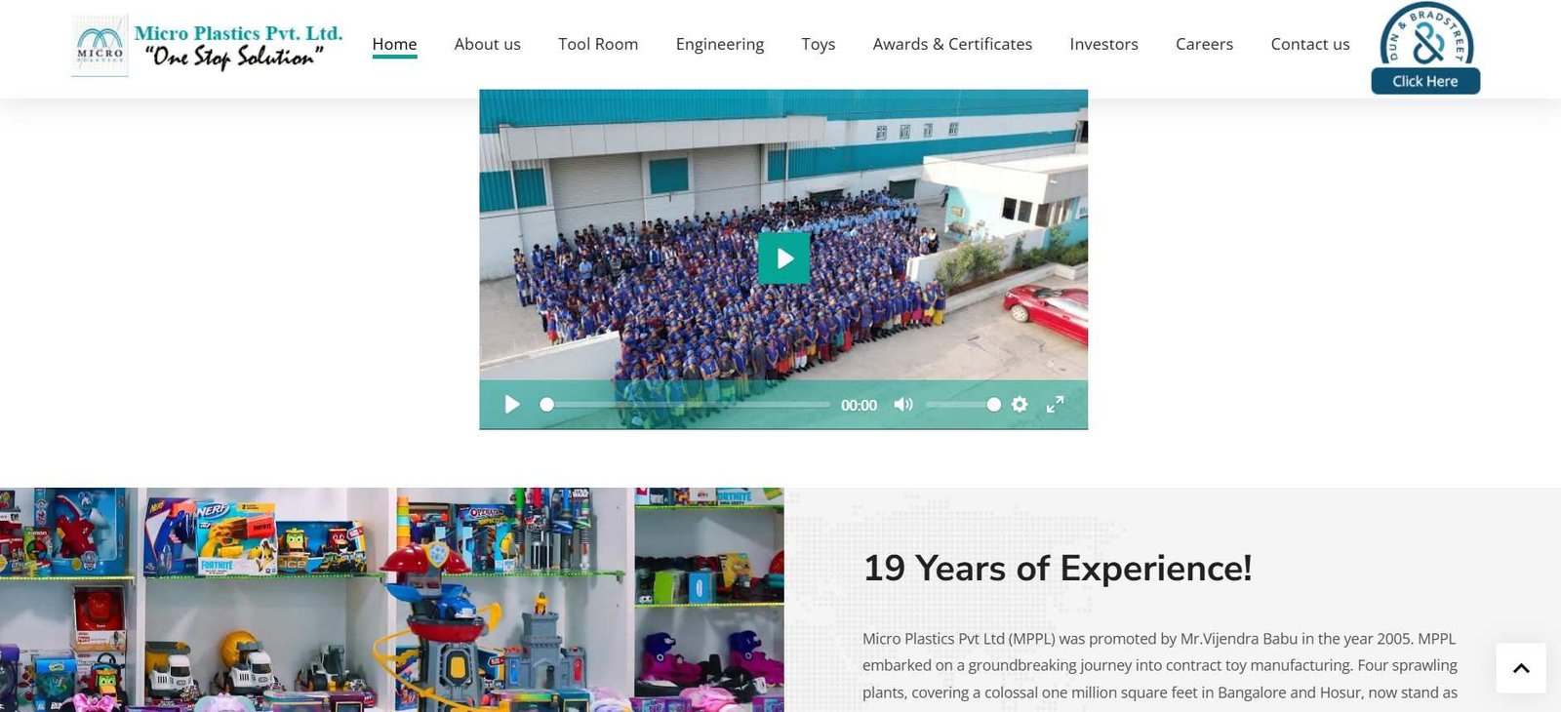The width and height of the screenshot is (1561, 712).
Task: Open the Dun & Bradstreet badge
Action: point(1425,48)
